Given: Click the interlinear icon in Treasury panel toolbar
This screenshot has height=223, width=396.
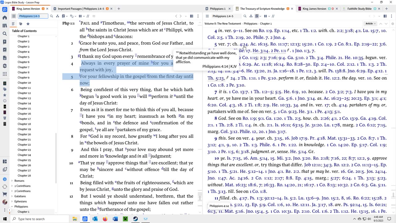Looking at the screenshot, I should (x=273, y=16).
